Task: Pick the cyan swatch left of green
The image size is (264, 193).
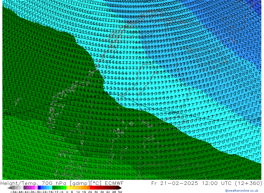Action: point(51,188)
